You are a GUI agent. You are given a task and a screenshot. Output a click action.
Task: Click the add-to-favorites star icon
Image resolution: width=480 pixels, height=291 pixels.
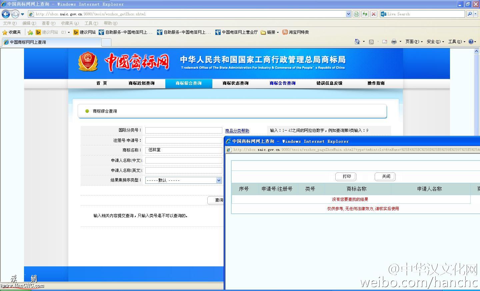click(30, 32)
